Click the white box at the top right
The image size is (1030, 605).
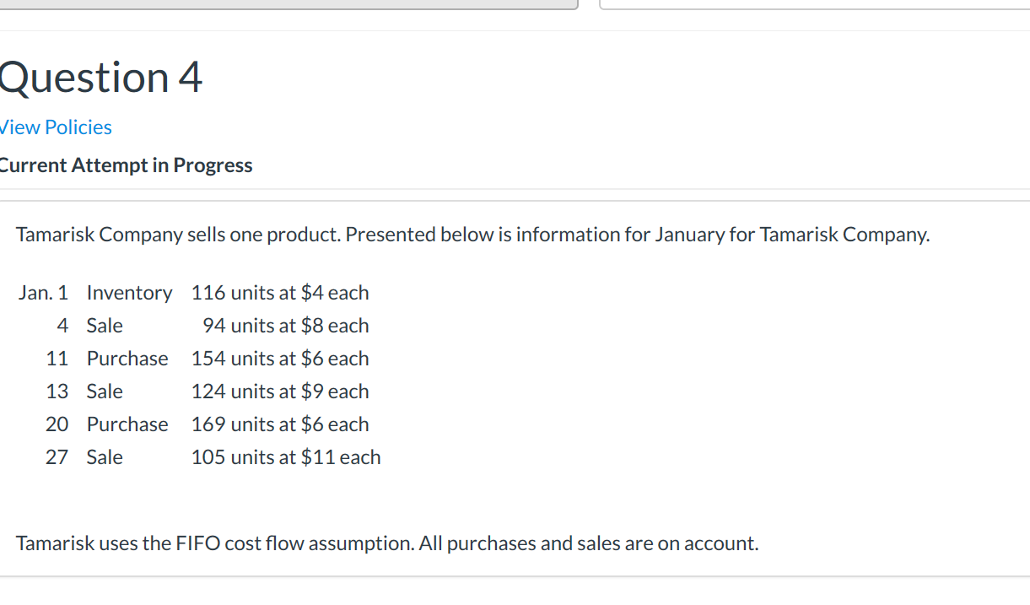point(814,4)
